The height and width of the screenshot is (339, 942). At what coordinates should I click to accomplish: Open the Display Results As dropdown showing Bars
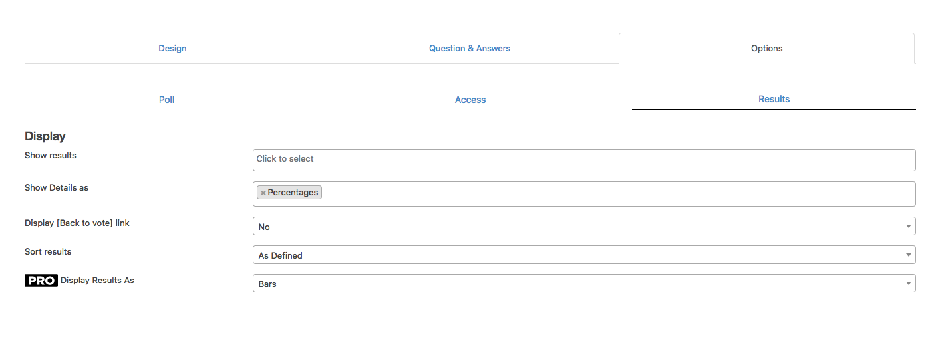(584, 284)
